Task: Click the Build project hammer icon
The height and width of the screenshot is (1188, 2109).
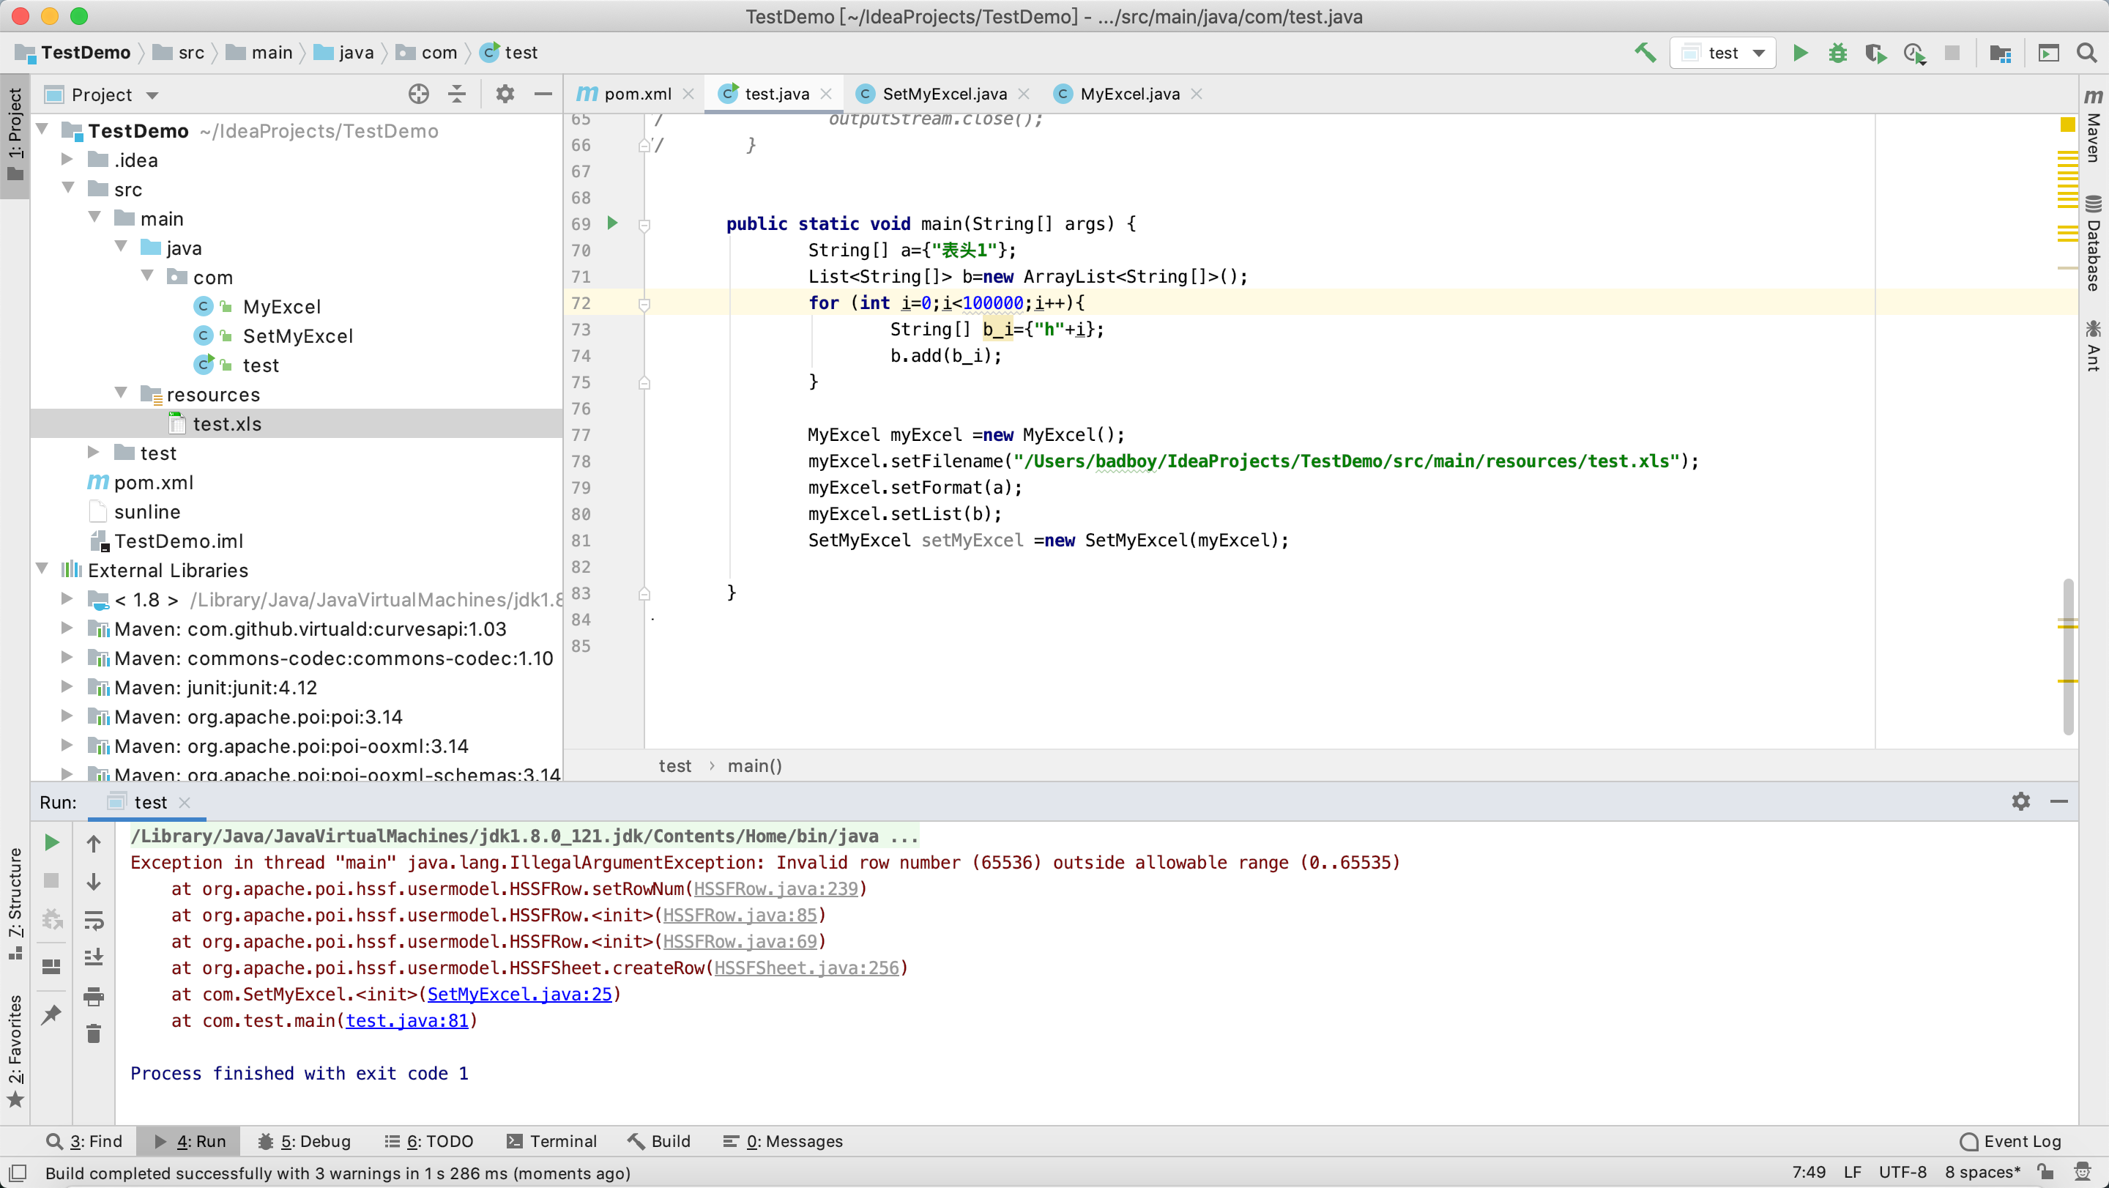Action: pos(1645,53)
